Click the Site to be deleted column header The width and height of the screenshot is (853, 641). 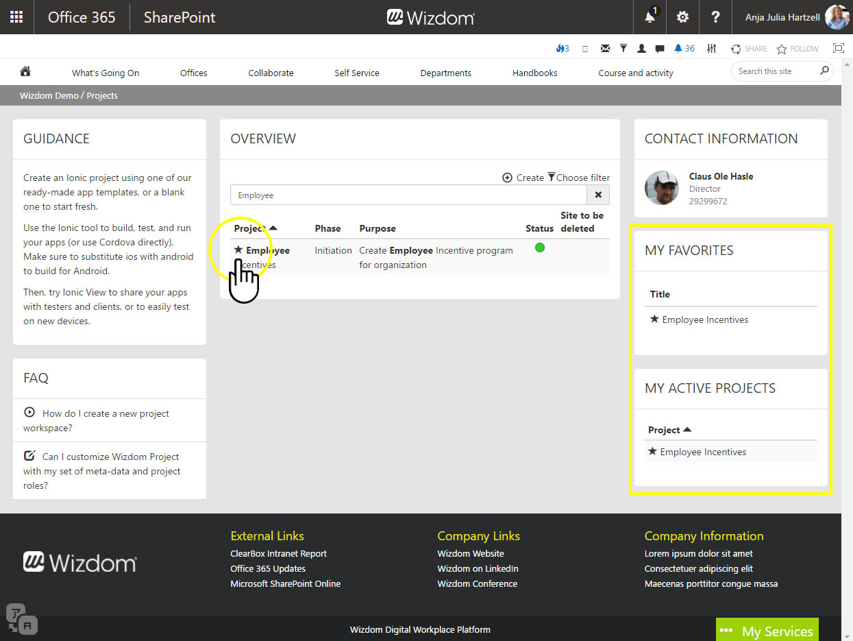(x=582, y=221)
